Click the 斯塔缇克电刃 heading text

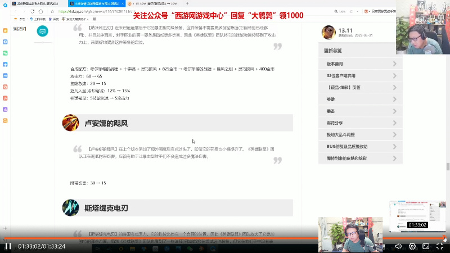tap(106, 208)
